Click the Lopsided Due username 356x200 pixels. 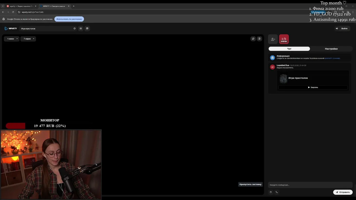(x=283, y=65)
